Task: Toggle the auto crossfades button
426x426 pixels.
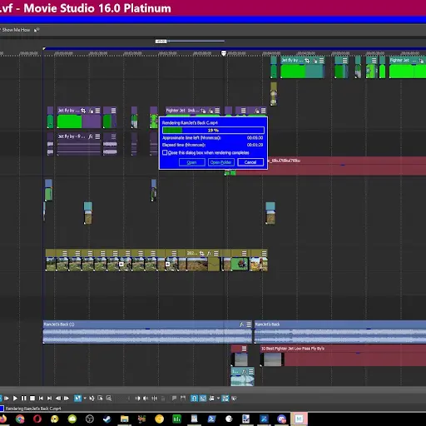Action: [x=203, y=399]
